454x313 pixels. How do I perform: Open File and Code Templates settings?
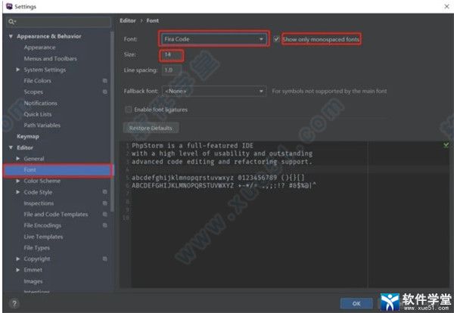(x=56, y=214)
